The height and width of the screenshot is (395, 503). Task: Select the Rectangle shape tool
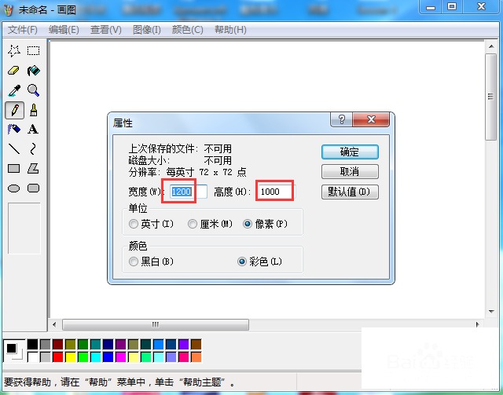coord(14,169)
